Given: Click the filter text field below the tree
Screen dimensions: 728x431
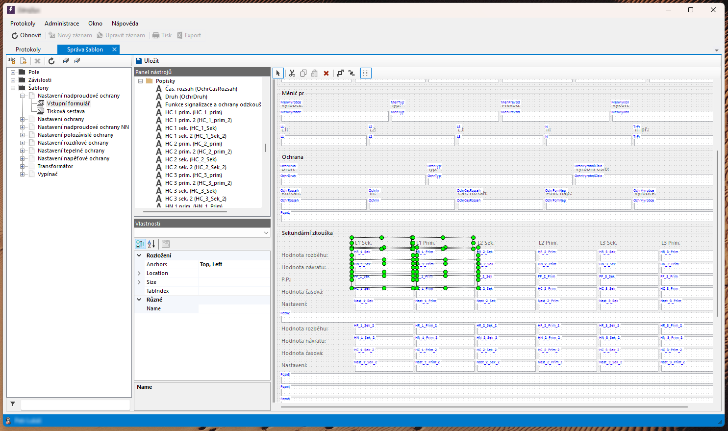Looking at the screenshot, I should click(x=75, y=405).
